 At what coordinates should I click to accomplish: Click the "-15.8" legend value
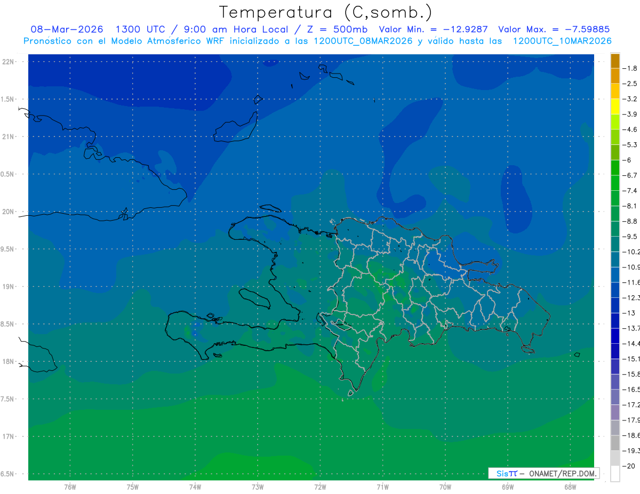(x=631, y=374)
